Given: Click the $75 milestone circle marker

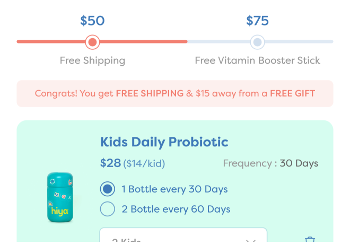Looking at the screenshot, I should [257, 41].
